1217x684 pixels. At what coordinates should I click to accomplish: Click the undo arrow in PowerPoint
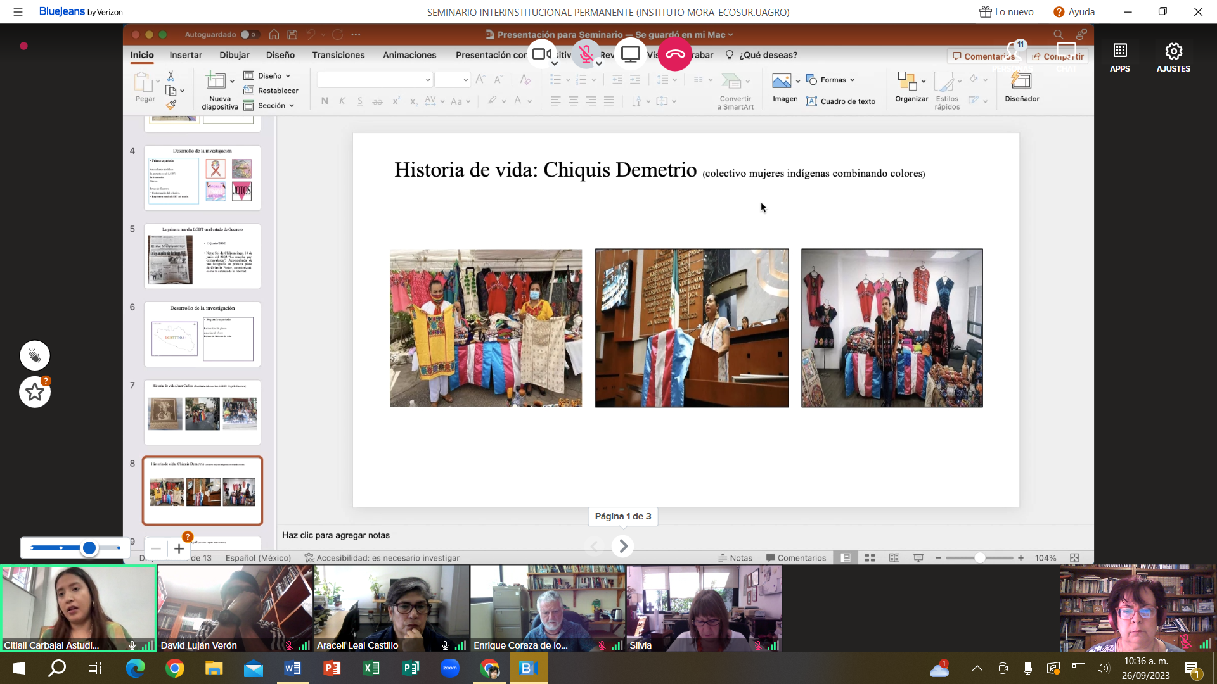(311, 35)
